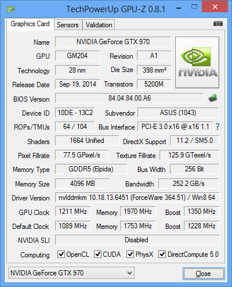Click the GPU field GM204

pos(77,56)
